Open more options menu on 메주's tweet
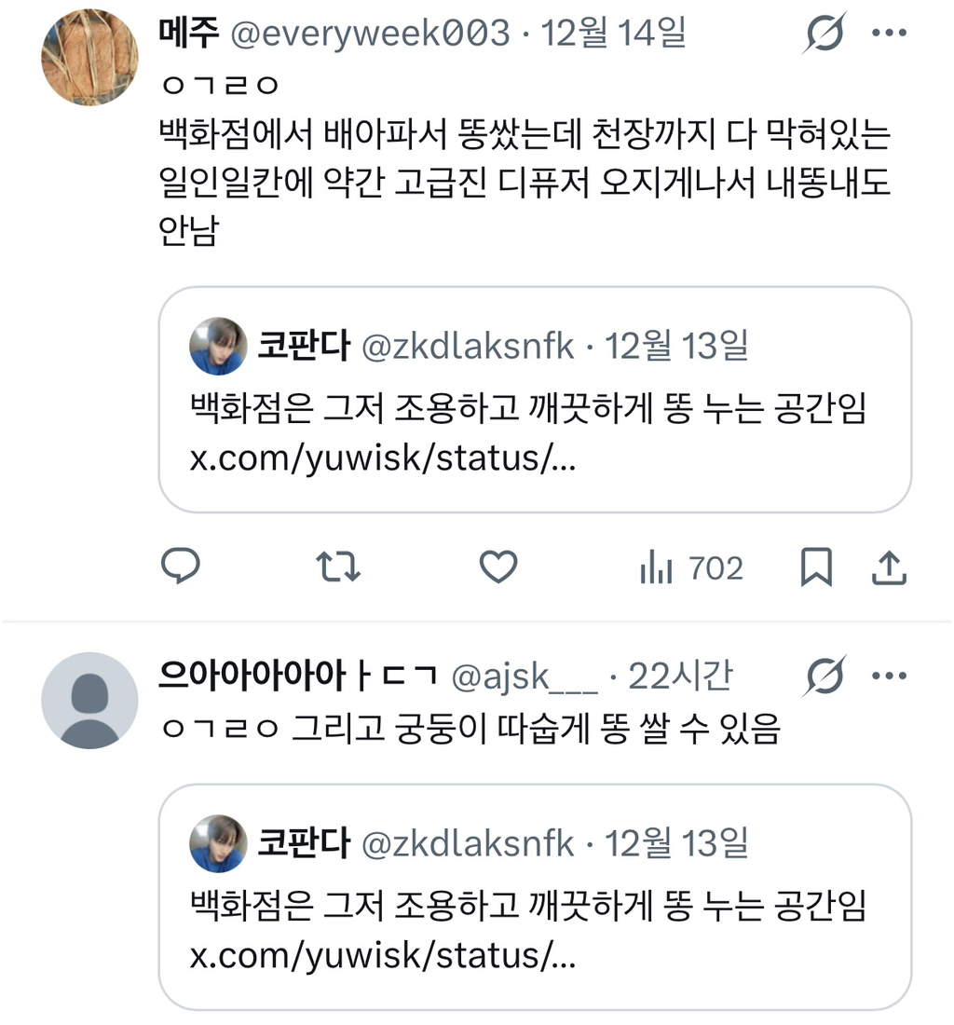954x1025 pixels. pyautogui.click(x=891, y=32)
